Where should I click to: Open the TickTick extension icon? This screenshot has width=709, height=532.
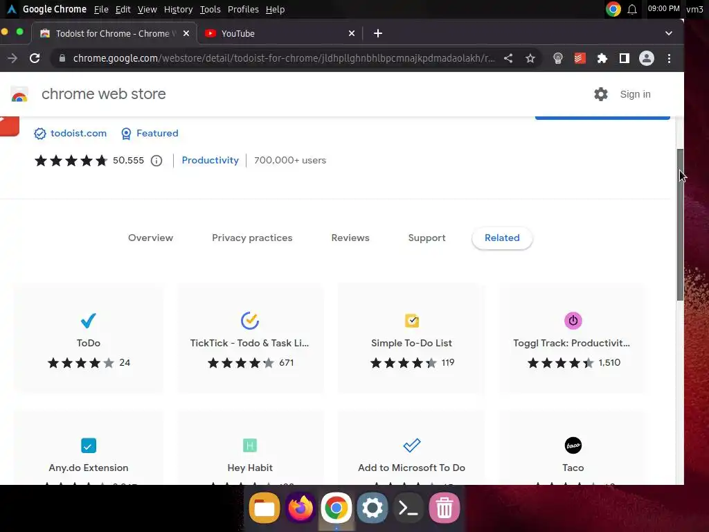click(250, 321)
